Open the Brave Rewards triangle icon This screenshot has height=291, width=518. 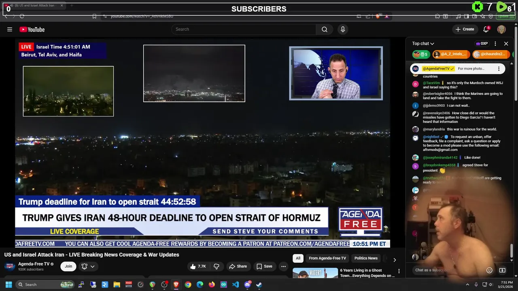386,16
